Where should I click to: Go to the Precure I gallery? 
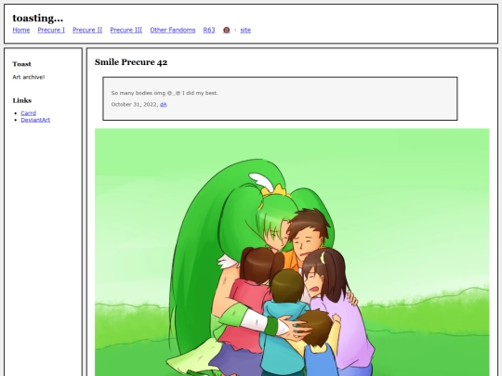[51, 30]
